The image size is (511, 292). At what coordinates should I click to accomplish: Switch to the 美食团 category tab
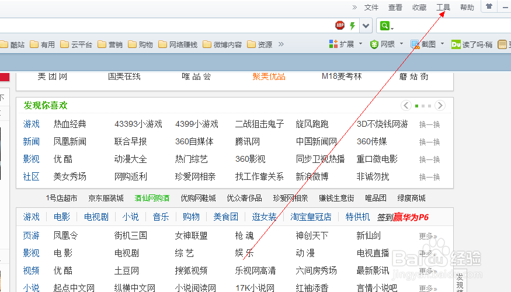(225, 217)
